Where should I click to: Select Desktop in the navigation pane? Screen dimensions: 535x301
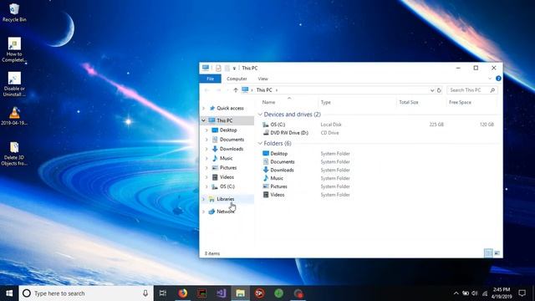tap(228, 130)
